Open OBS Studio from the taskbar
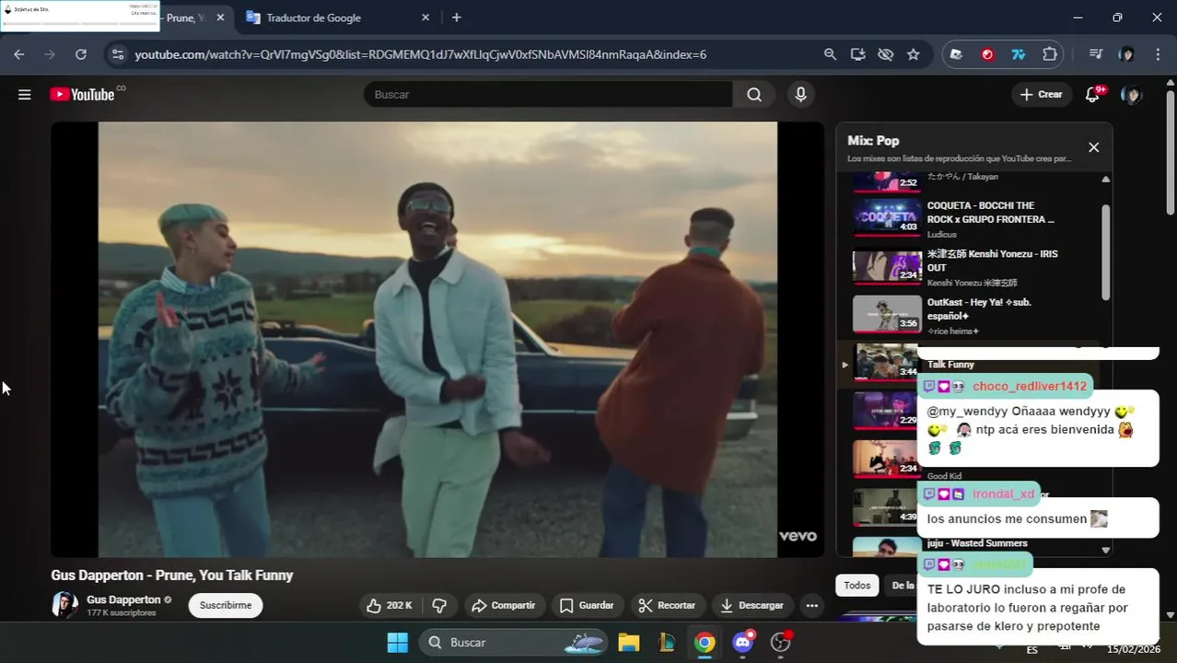 click(781, 643)
